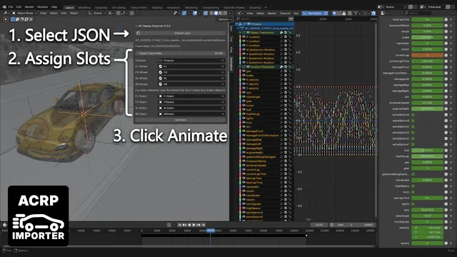Toggle visibility eye of Custom Properties group
The height and width of the screenshot is (257, 457).
[248, 66]
